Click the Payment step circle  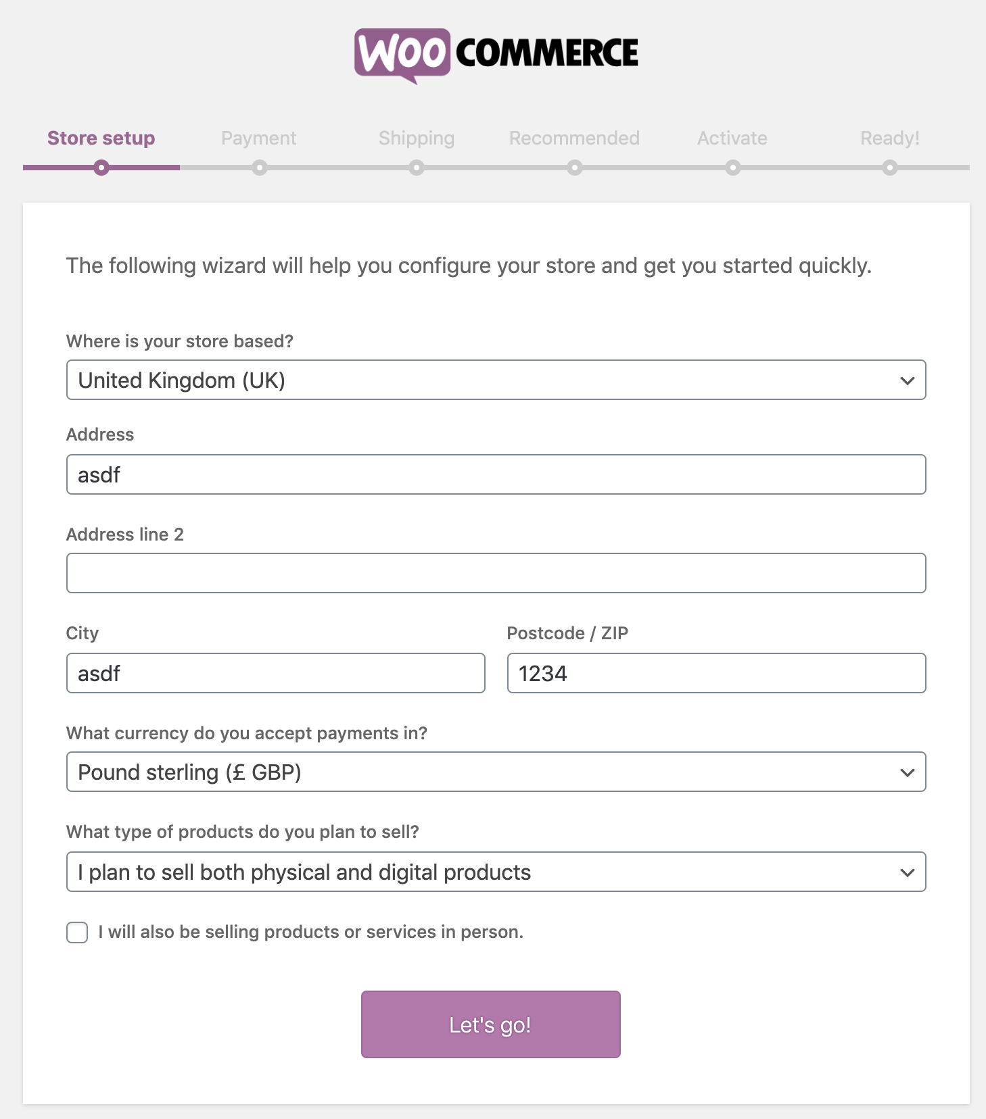point(259,169)
